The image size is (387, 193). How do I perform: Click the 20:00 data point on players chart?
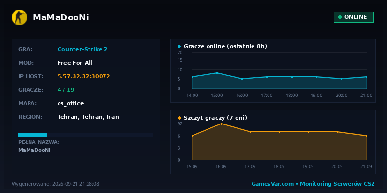pyautogui.click(x=342, y=79)
